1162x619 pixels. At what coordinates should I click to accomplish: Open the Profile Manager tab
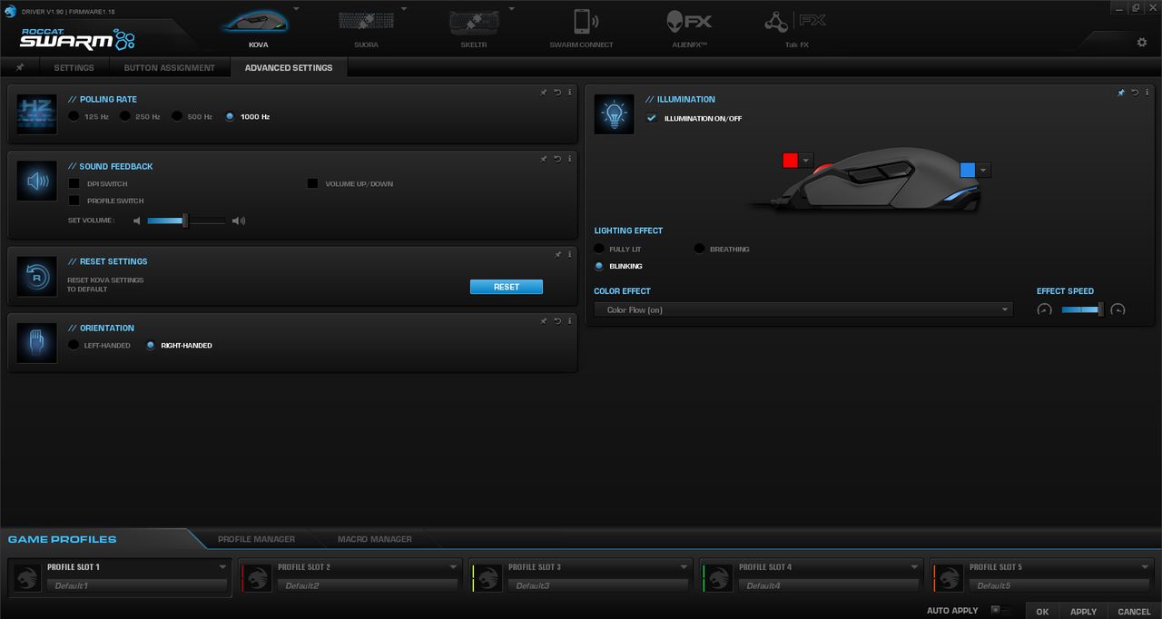[256, 539]
